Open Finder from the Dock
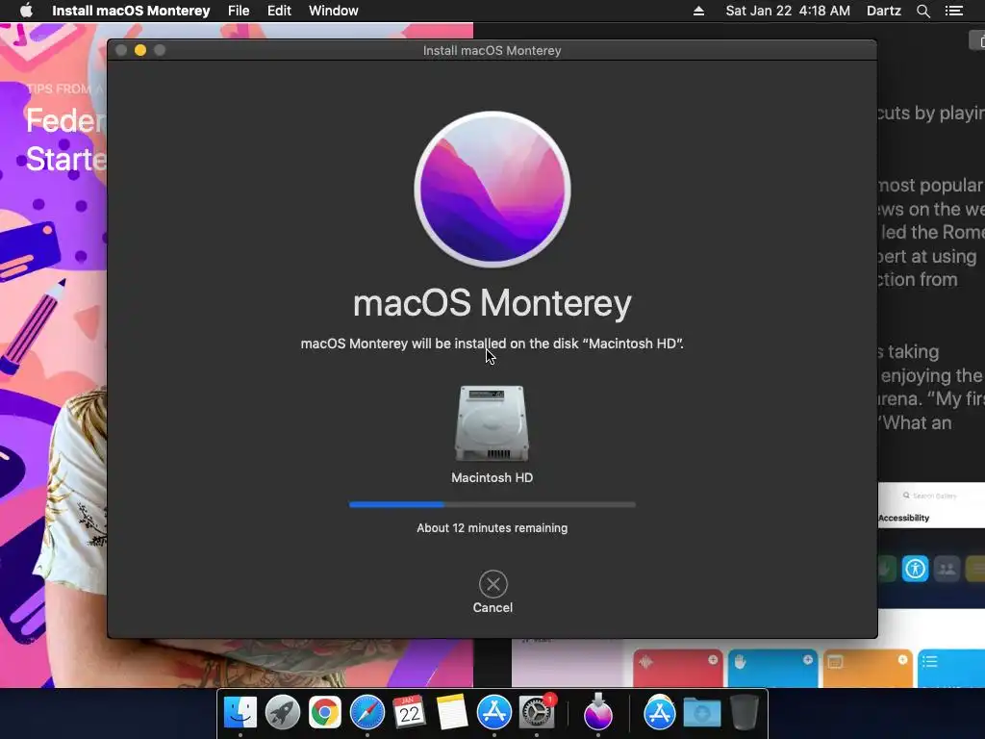The width and height of the screenshot is (985, 739). pos(240,713)
